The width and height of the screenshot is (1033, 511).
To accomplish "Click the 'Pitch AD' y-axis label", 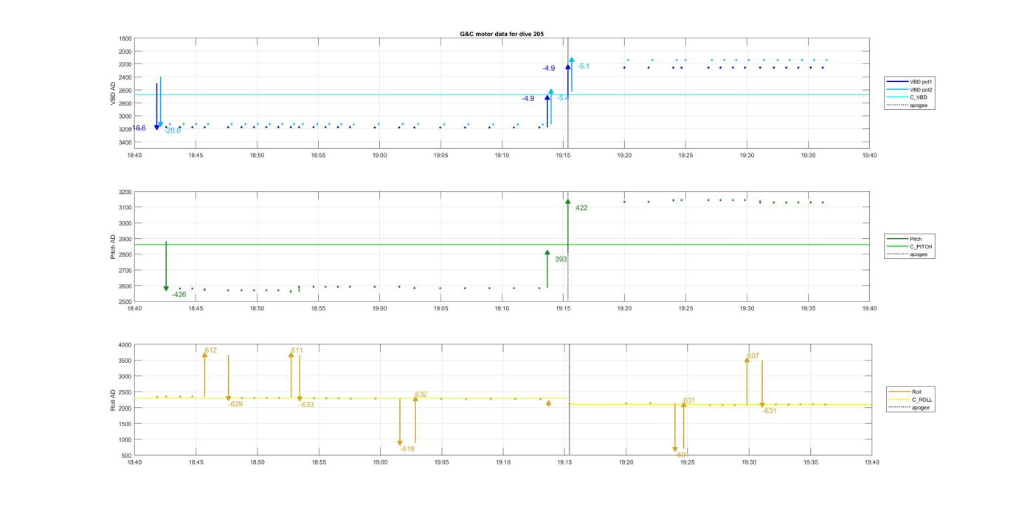I will 114,247.
